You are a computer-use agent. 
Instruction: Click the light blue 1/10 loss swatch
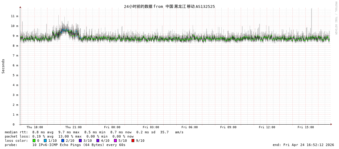click(x=45, y=141)
